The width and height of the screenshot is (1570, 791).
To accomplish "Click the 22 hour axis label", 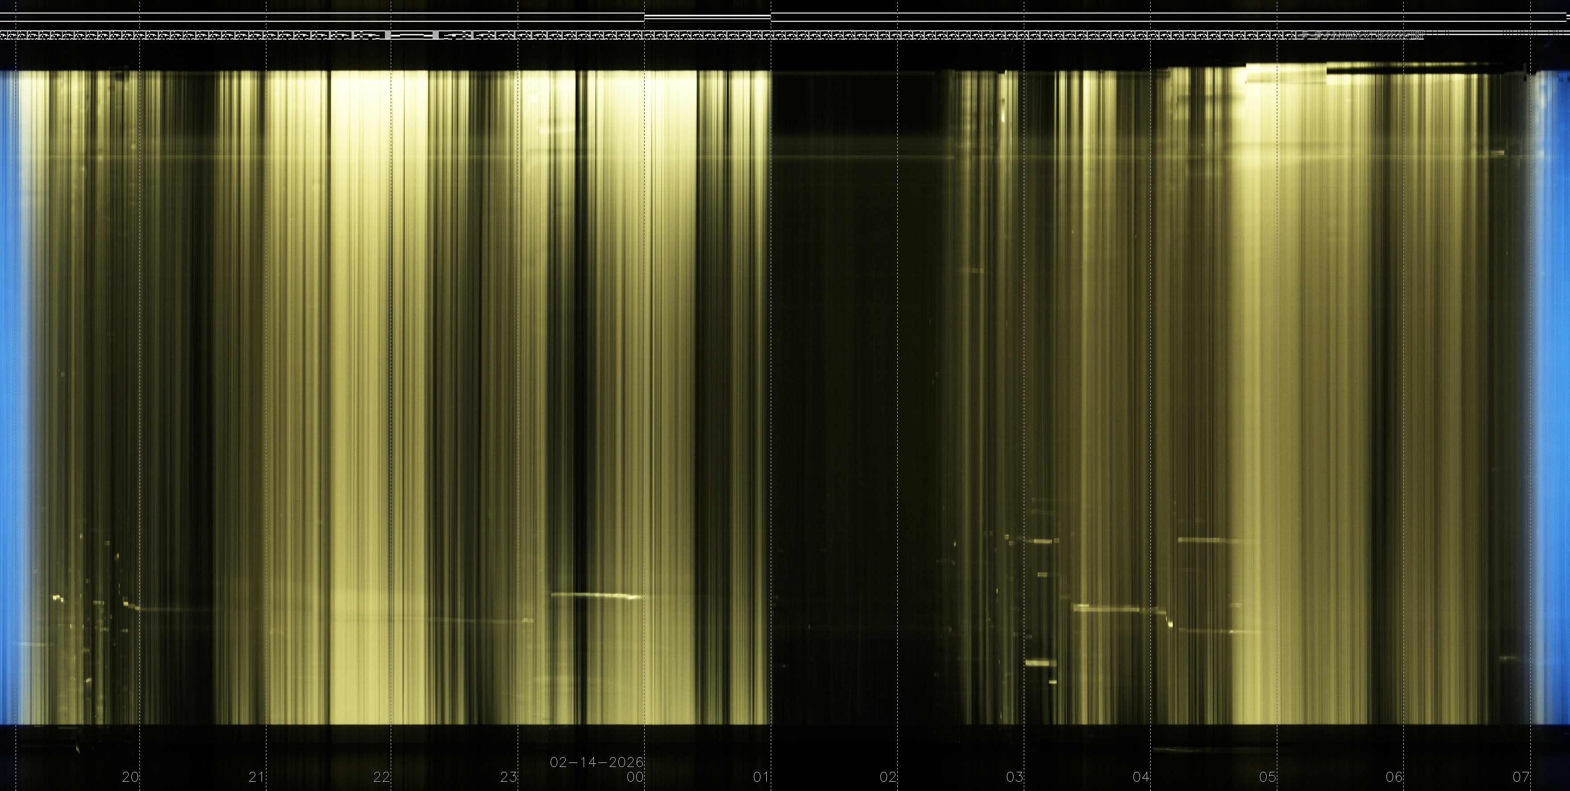I will click(382, 777).
